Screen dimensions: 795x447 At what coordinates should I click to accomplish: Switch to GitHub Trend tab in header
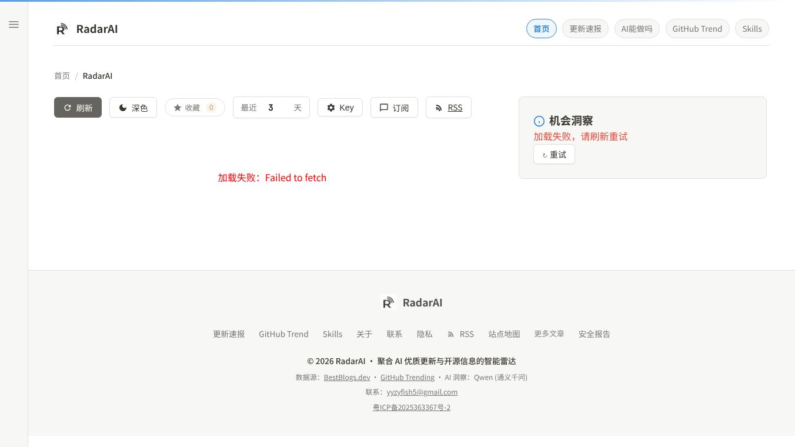click(697, 29)
